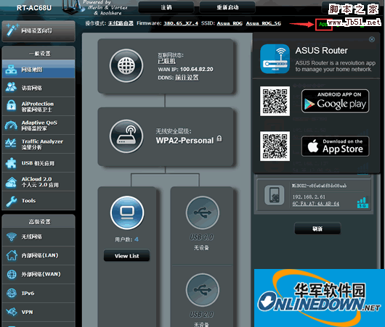Open Tools in the sidebar
The width and height of the screenshot is (385, 327).
(38, 201)
